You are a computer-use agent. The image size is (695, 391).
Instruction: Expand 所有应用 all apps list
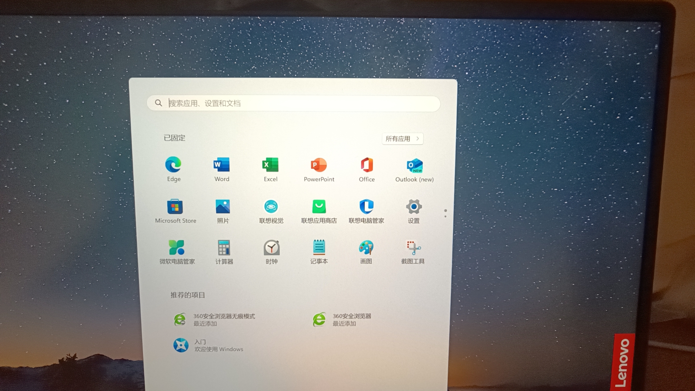pos(402,139)
